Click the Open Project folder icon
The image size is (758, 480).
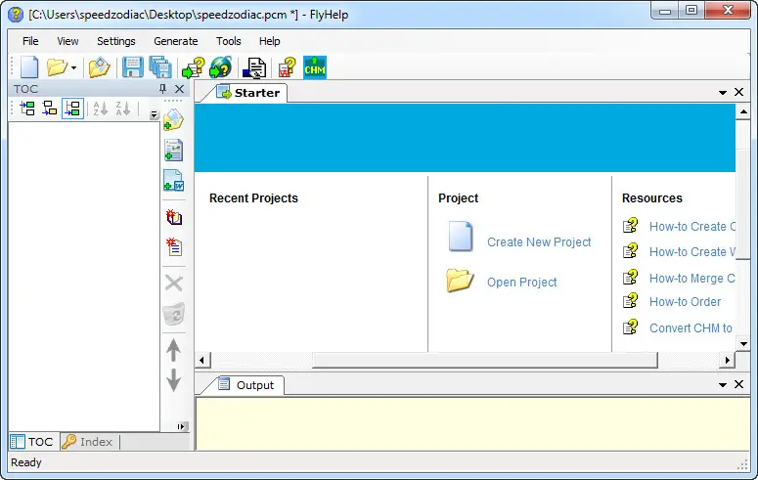tap(460, 280)
